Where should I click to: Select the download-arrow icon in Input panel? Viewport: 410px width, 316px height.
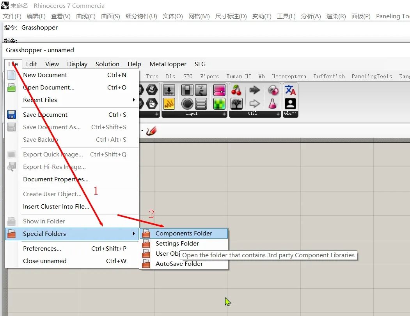pos(169,90)
